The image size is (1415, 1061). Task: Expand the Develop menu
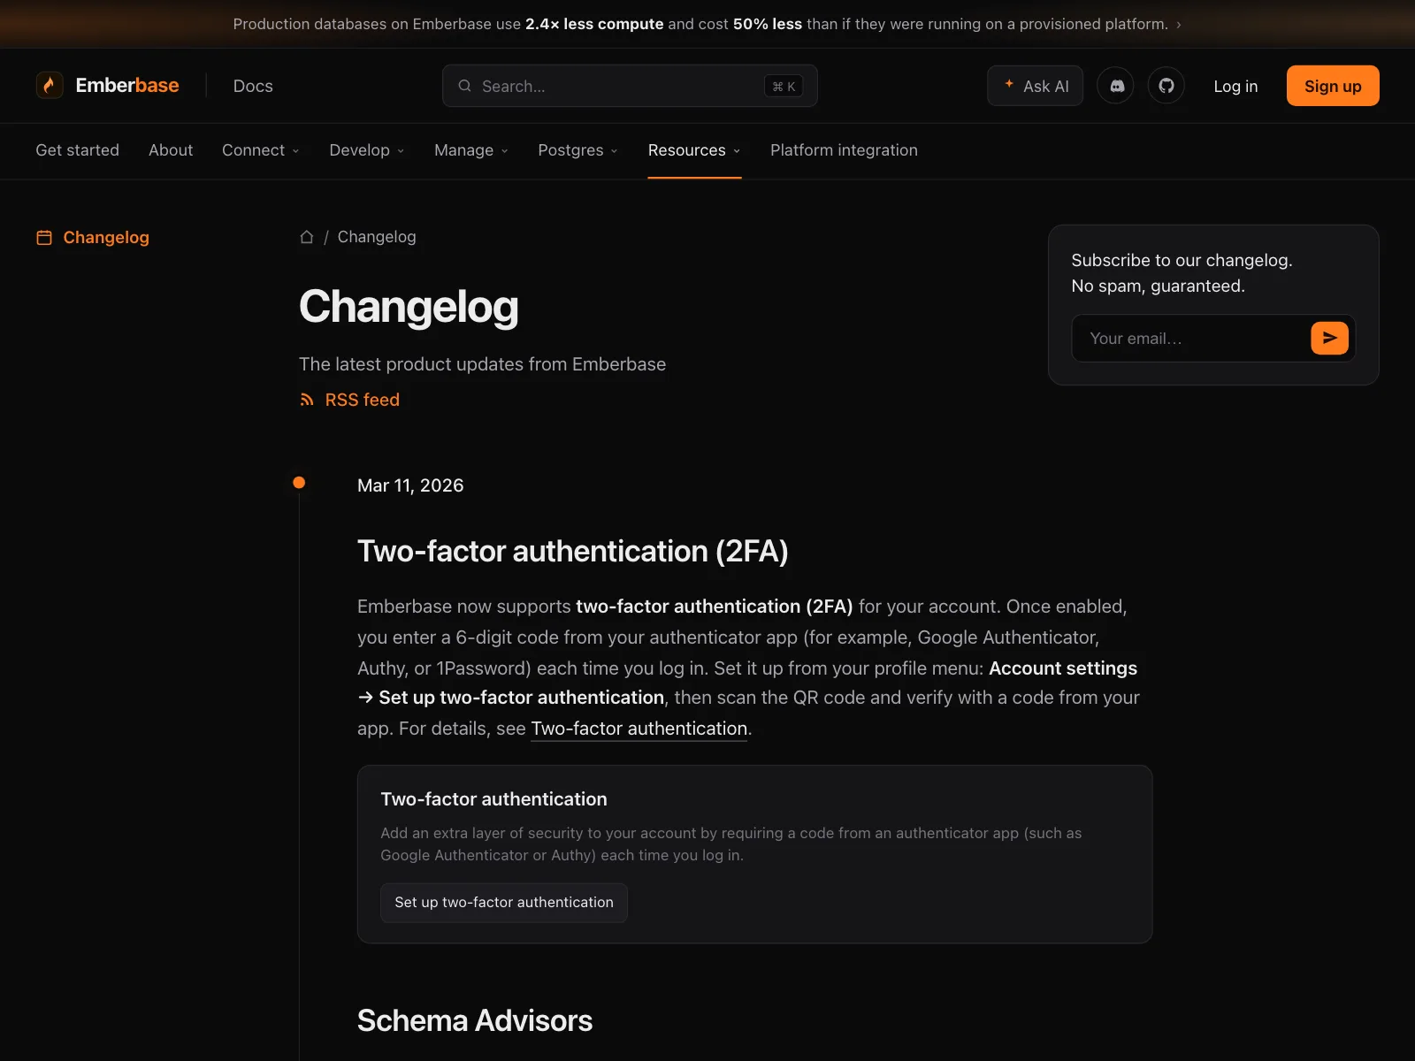tap(367, 150)
